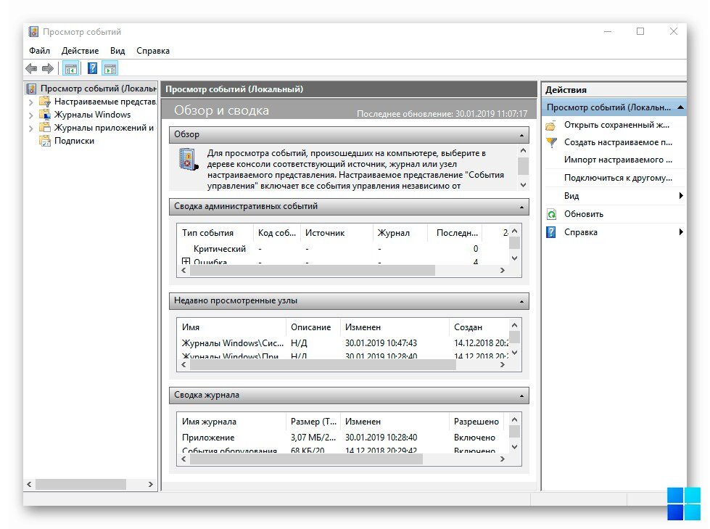This screenshot has height=529, width=710.
Task: Open the Справка menu in menu bar
Action: (153, 51)
